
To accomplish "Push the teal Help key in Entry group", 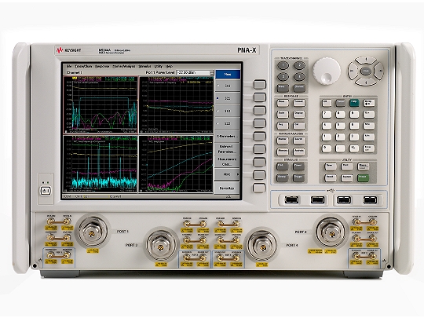I will [x=354, y=103].
